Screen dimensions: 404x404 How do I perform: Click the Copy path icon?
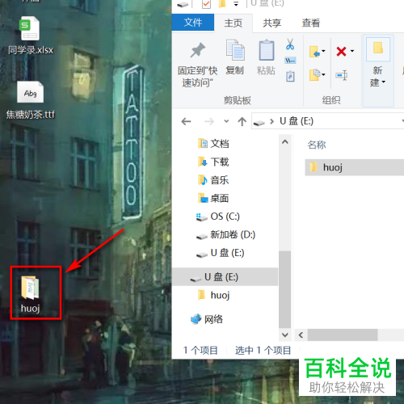click(290, 61)
